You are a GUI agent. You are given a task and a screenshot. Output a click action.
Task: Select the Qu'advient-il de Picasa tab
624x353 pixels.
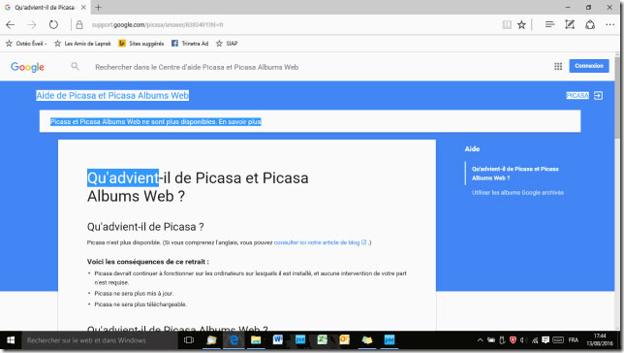pos(45,7)
